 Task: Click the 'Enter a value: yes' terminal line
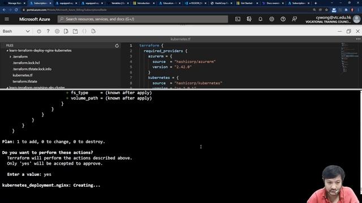pos(29,174)
